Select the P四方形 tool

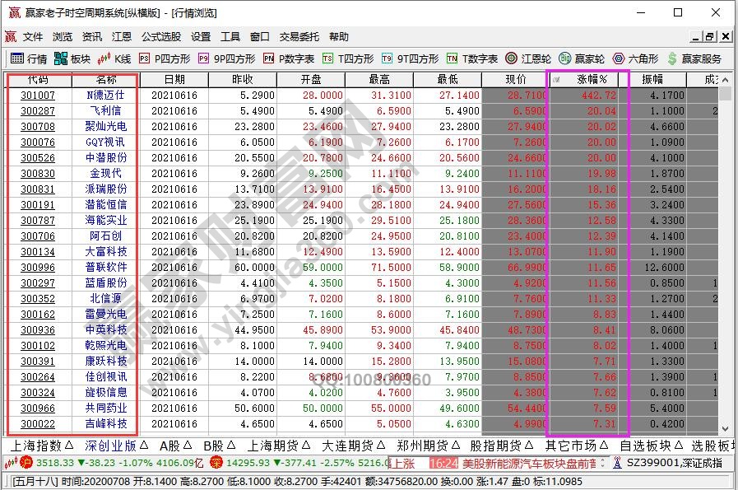tap(164, 58)
